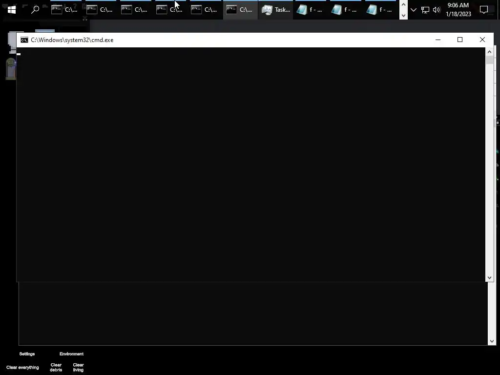Image resolution: width=500 pixels, height=375 pixels.
Task: Open the network status tray icon
Action: (425, 10)
